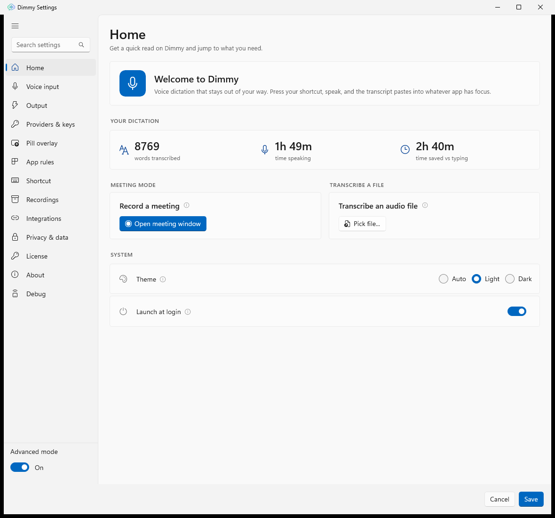Click the time speaking microphone icon
This screenshot has width=555, height=518.
point(264,150)
